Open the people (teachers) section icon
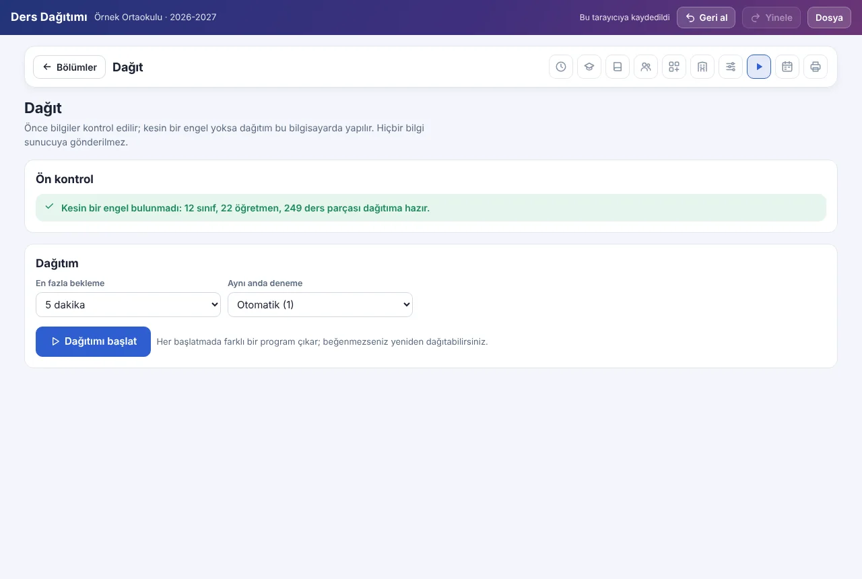Image resolution: width=862 pixels, height=579 pixels. 646,67
